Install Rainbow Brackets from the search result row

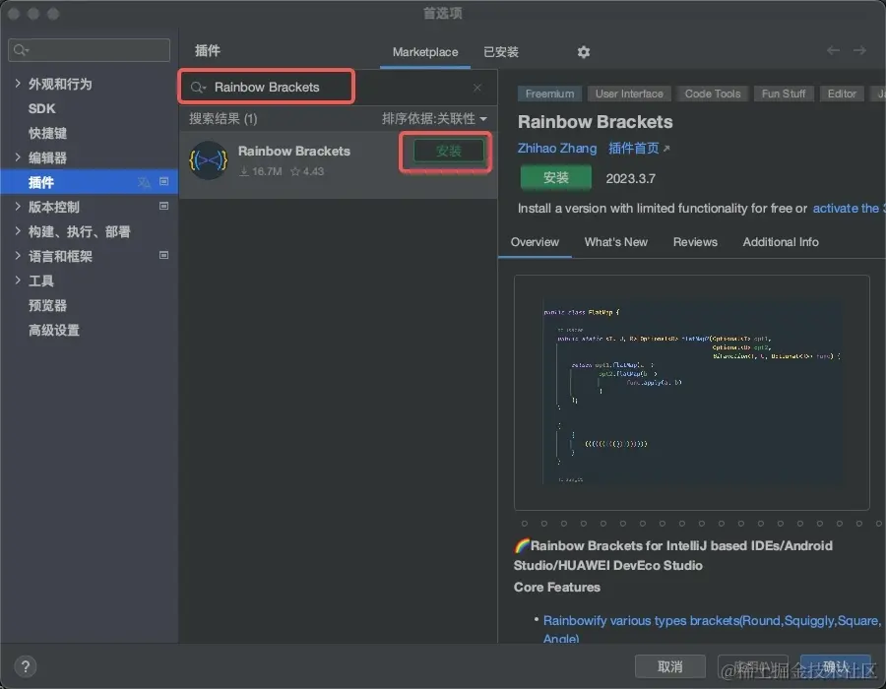[449, 152]
